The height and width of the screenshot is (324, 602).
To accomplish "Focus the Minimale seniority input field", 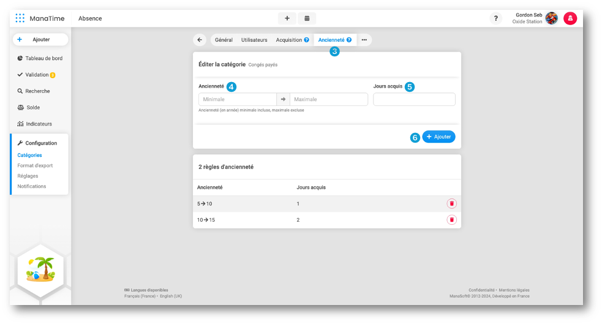I will pyautogui.click(x=237, y=99).
